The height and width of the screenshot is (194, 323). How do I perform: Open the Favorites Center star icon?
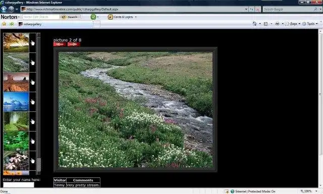[x=4, y=24]
